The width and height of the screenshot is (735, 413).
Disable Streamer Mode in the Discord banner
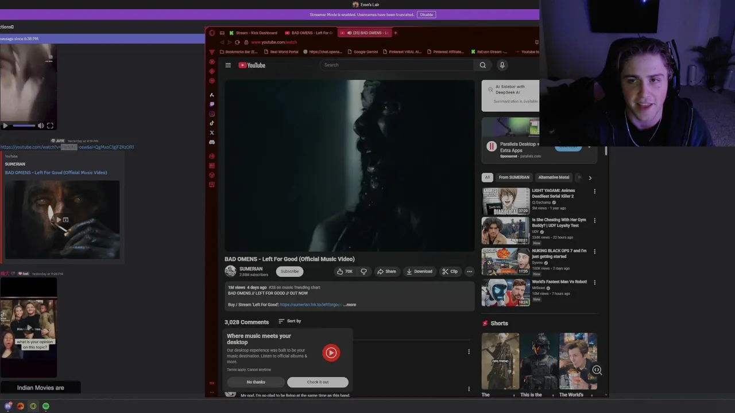(427, 15)
